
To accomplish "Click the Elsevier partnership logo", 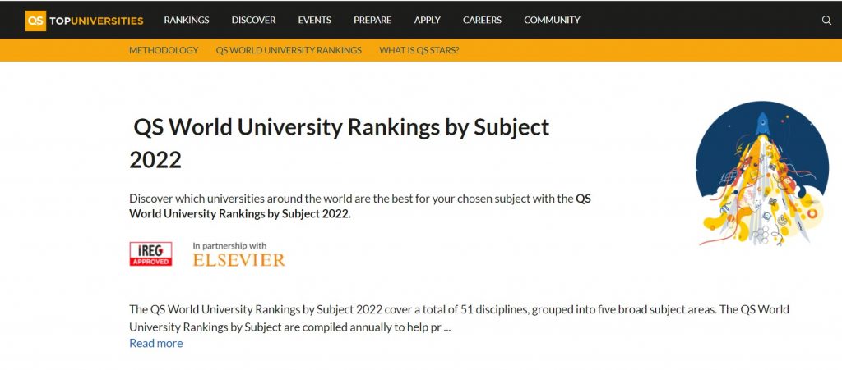I will click(239, 260).
